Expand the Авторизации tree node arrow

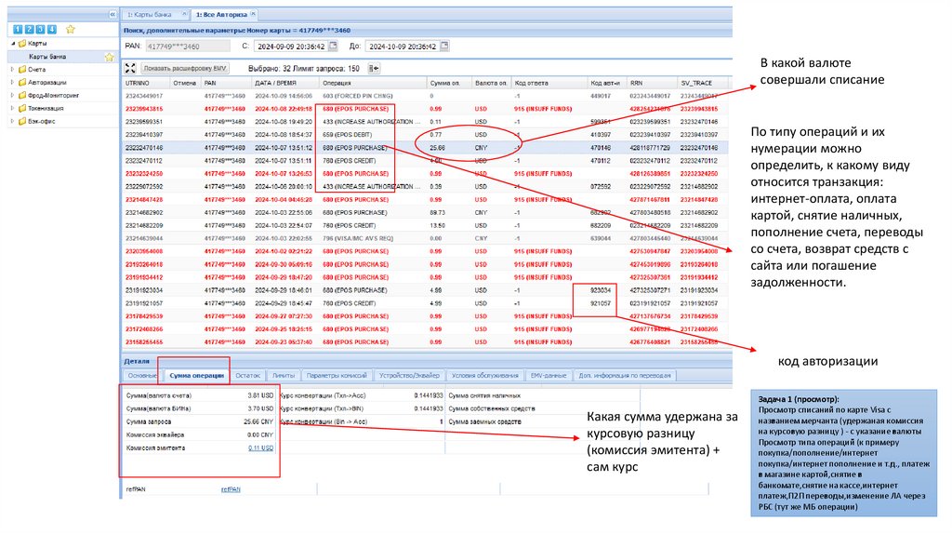point(13,83)
